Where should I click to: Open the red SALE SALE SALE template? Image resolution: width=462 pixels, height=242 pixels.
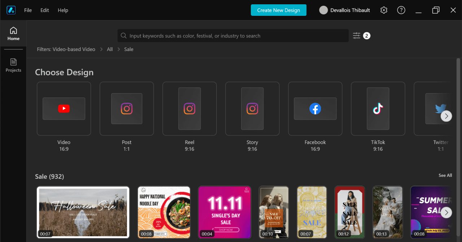tap(350, 212)
